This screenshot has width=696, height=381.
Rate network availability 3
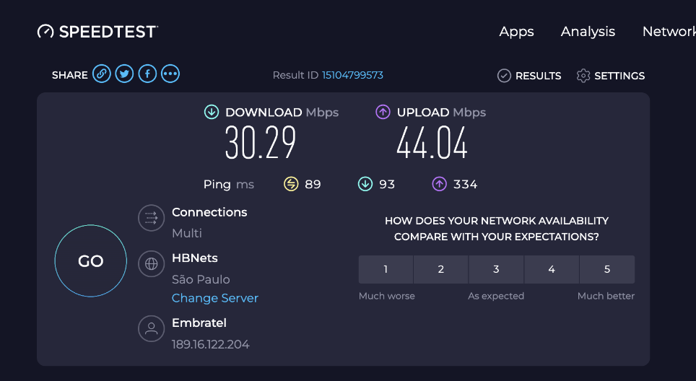click(x=496, y=269)
